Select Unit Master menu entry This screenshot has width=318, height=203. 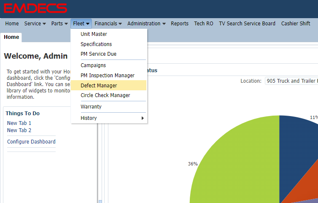click(94, 34)
